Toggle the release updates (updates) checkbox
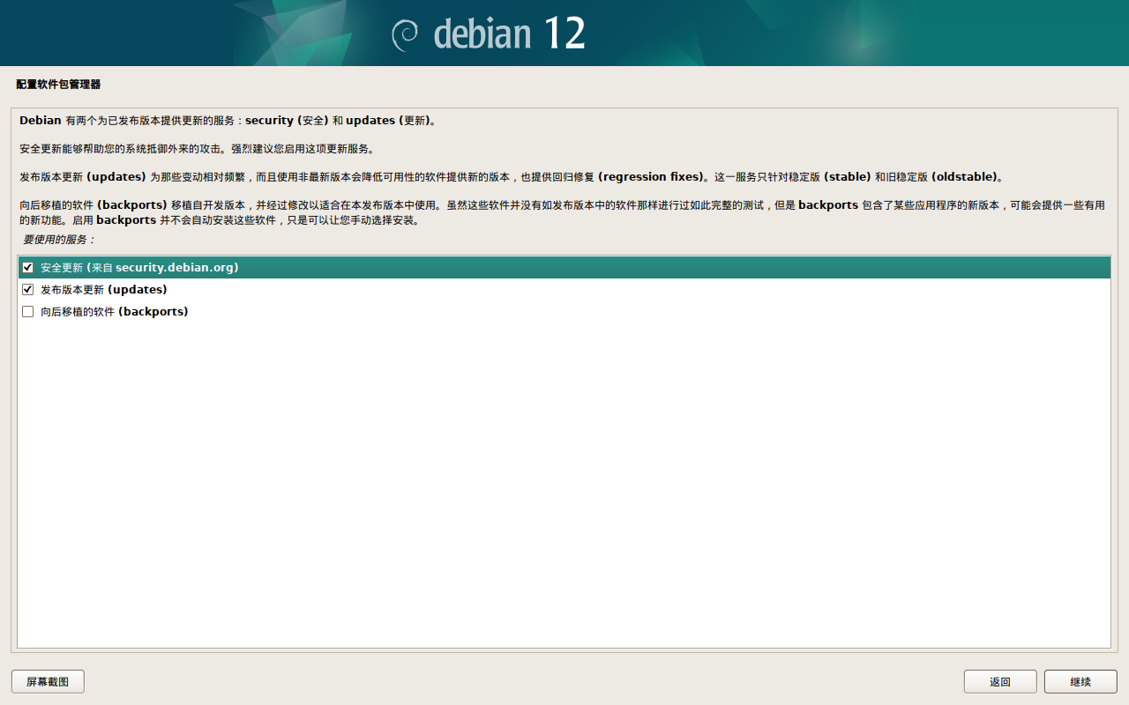This screenshot has width=1129, height=705. [x=28, y=289]
